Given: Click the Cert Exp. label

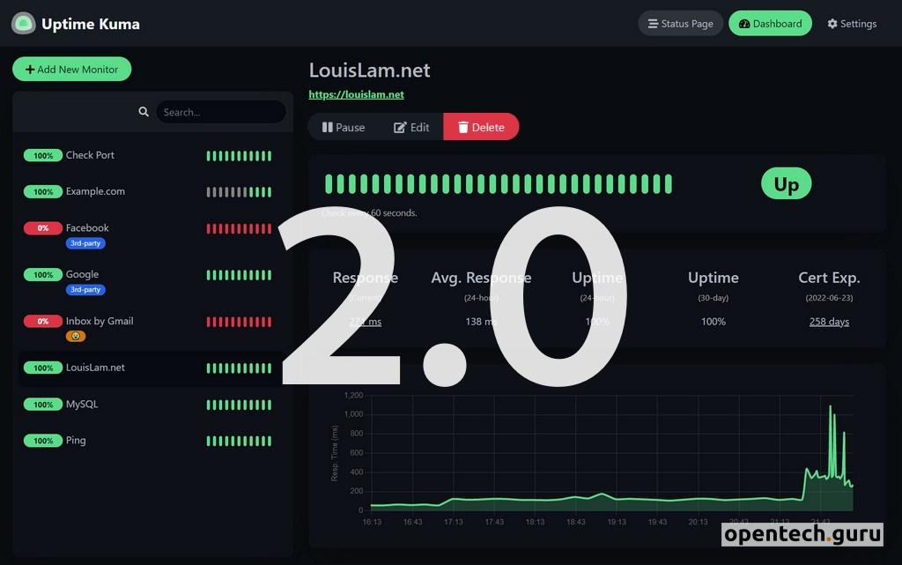Looking at the screenshot, I should click(x=829, y=278).
